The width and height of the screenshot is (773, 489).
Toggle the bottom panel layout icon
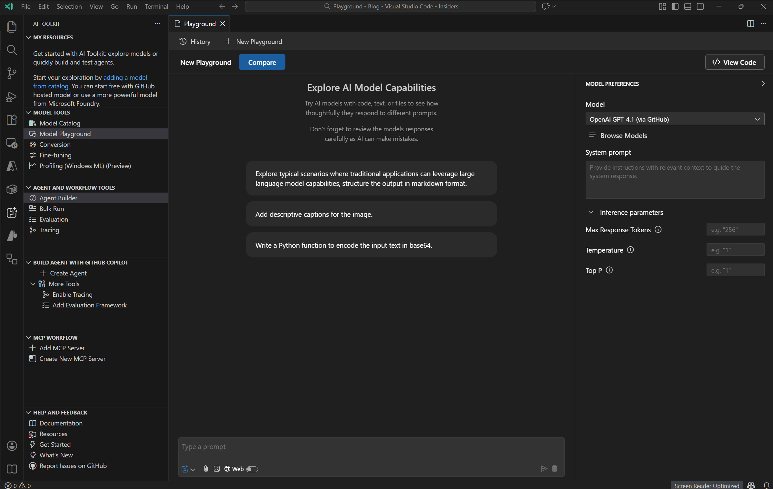coord(688,6)
